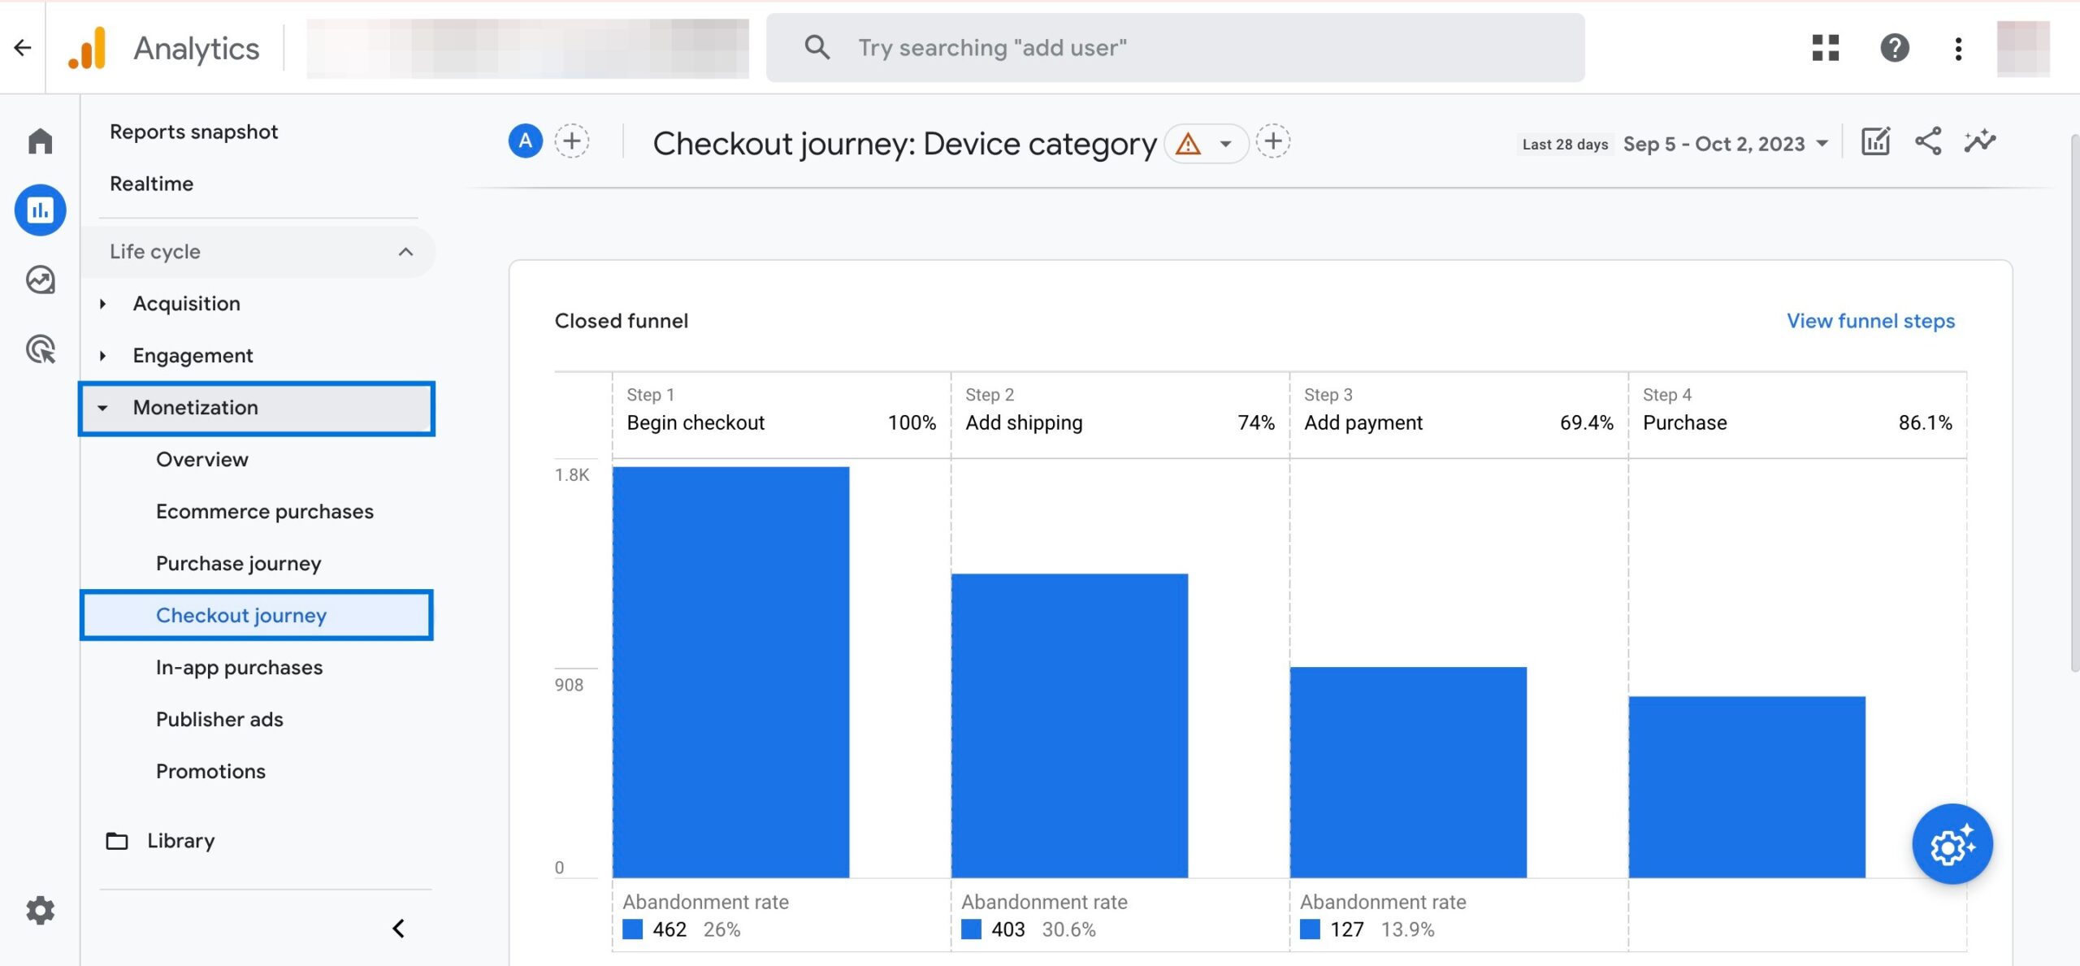2080x966 pixels.
Task: Click blue swatch beside 403 abandonment
Action: (971, 929)
